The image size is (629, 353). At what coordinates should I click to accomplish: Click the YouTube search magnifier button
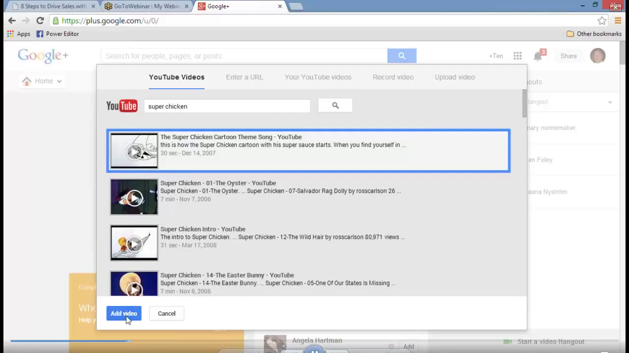pyautogui.click(x=335, y=105)
